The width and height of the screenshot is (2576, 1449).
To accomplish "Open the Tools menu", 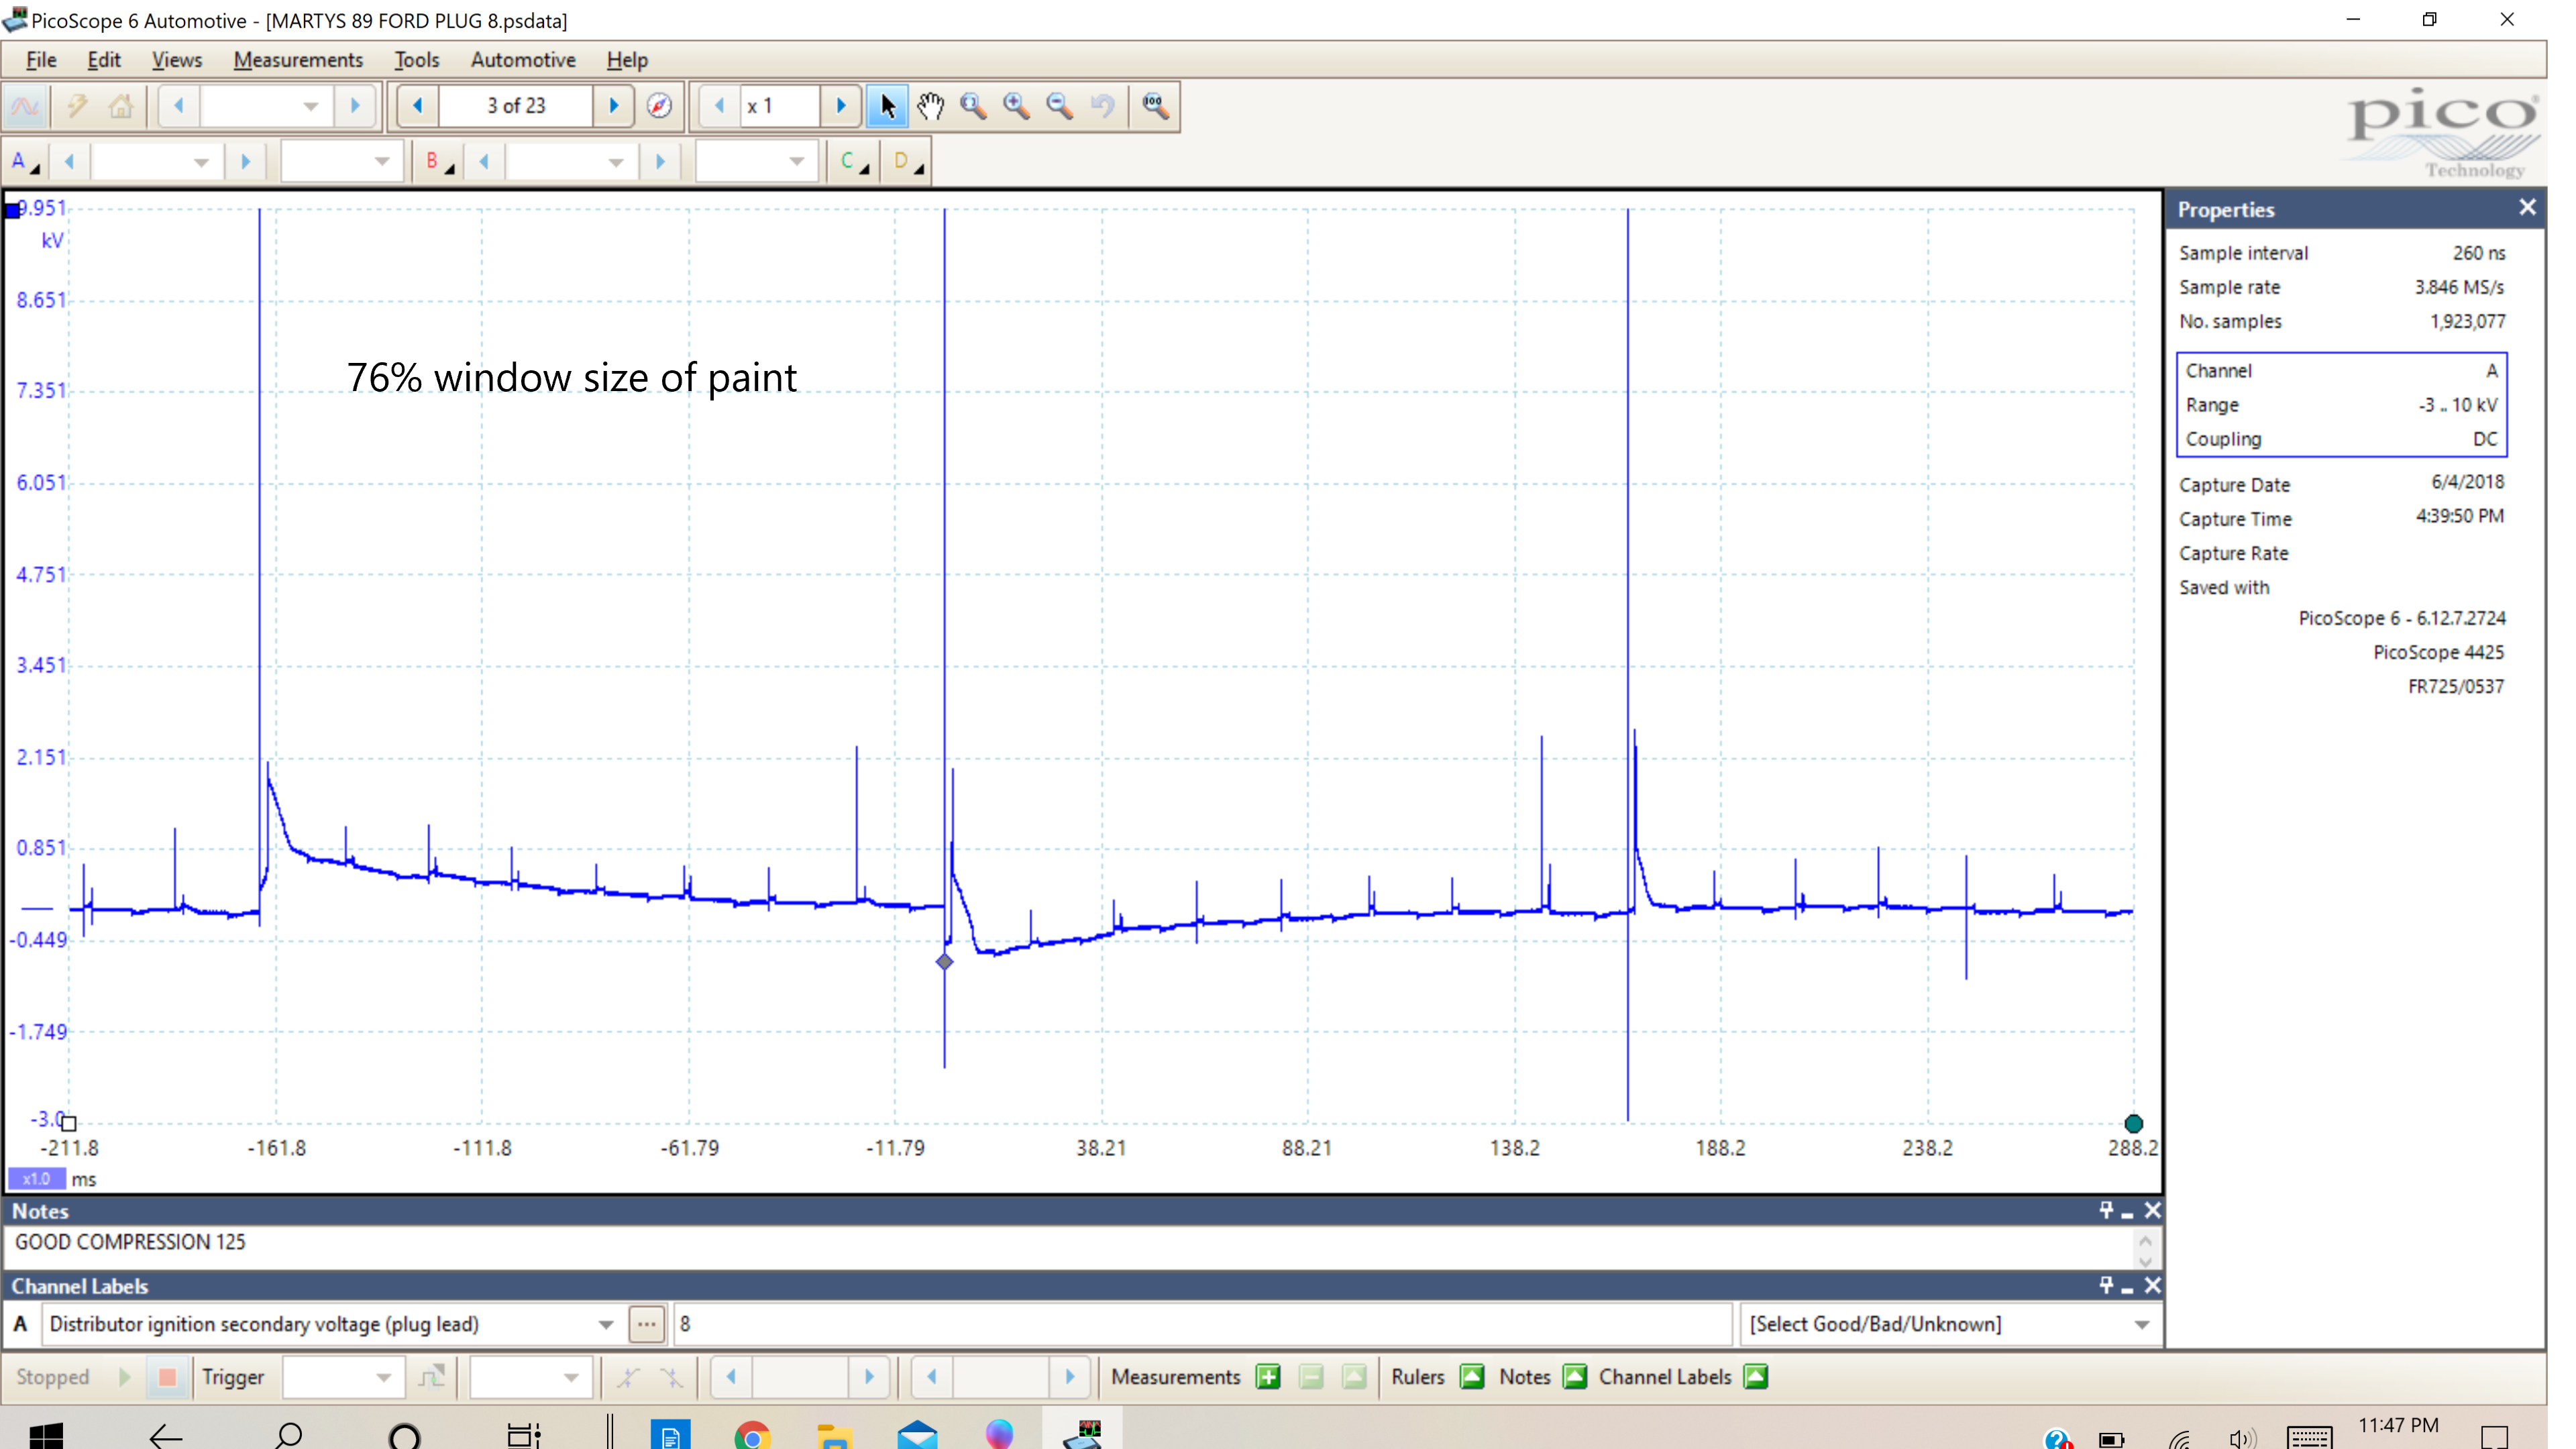I will coord(417,60).
